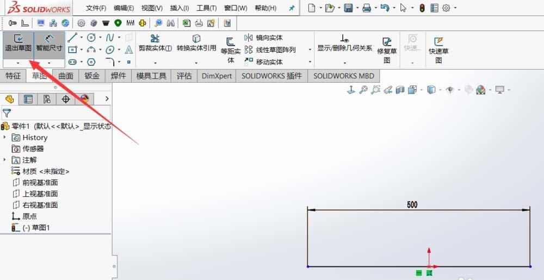The image size is (544, 280).
Task: Click 等距实体 offset entities tool
Action: pos(231,51)
